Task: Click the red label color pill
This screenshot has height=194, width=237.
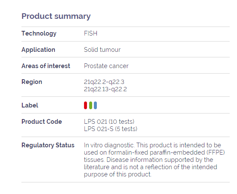Action: pos(85,105)
